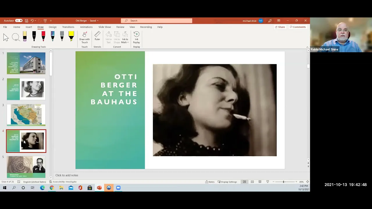Screen dimensions: 372x209
Task: Go to the Animations tab
Action: 86,27
